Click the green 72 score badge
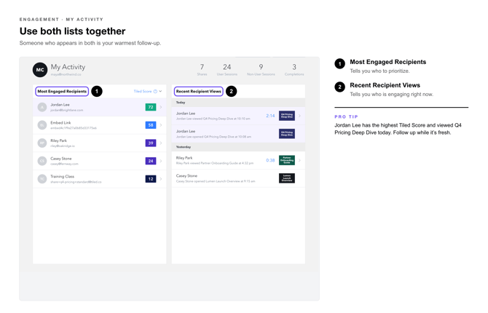The height and width of the screenshot is (313, 488). click(x=151, y=107)
